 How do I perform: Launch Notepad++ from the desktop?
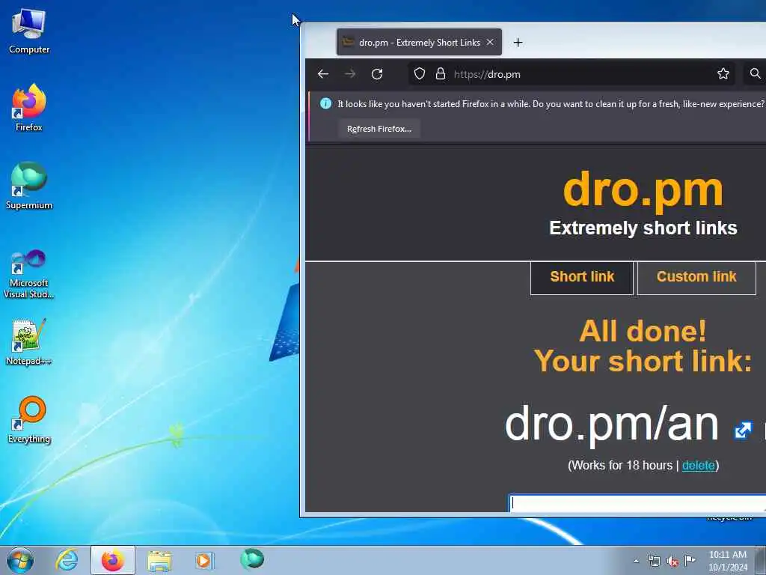point(29,342)
